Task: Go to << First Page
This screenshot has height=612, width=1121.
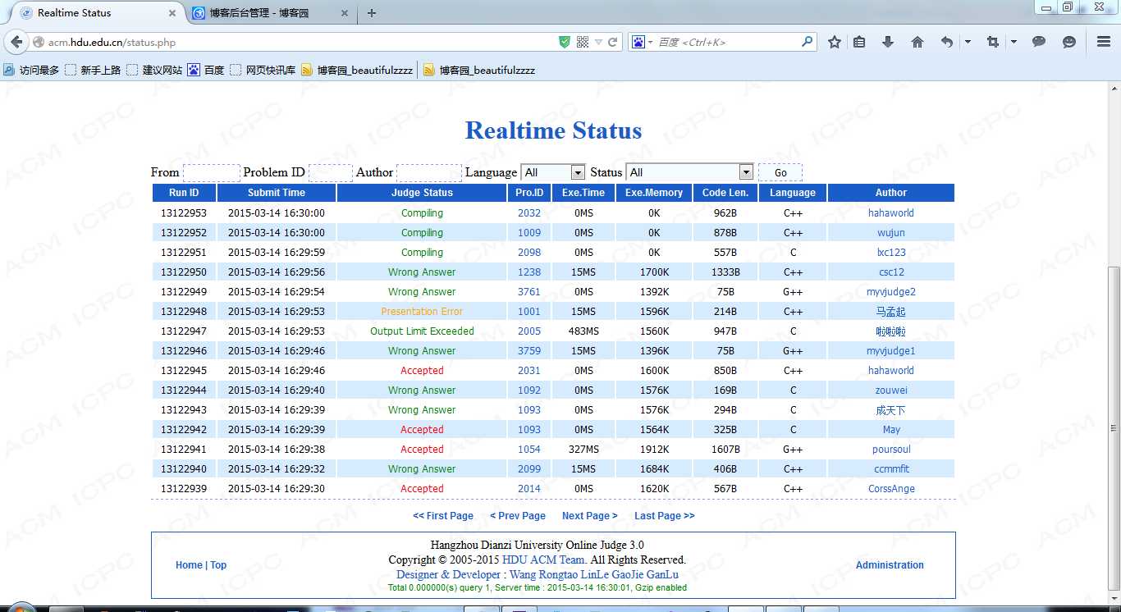Action: pos(443,516)
